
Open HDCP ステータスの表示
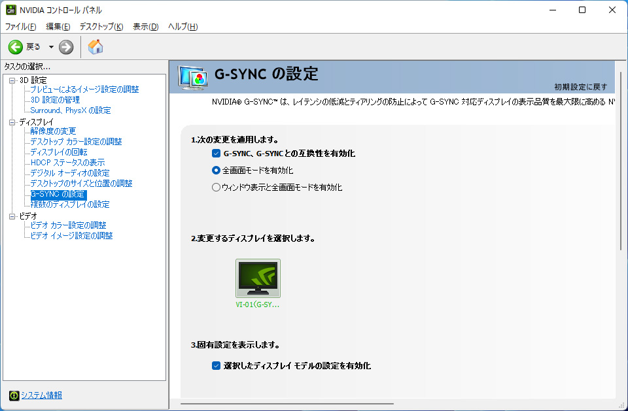[x=67, y=162]
